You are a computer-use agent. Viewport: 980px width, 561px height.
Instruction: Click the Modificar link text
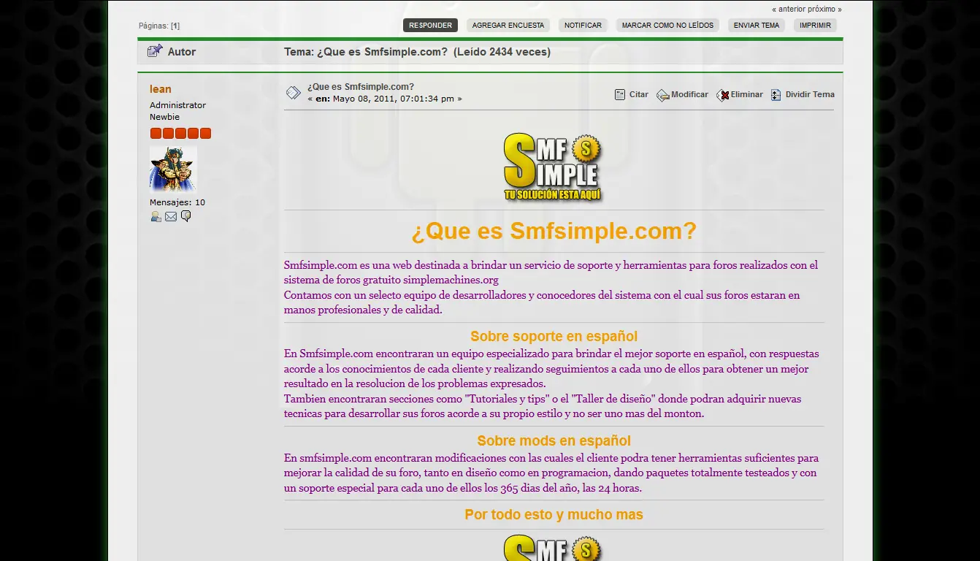(x=689, y=94)
